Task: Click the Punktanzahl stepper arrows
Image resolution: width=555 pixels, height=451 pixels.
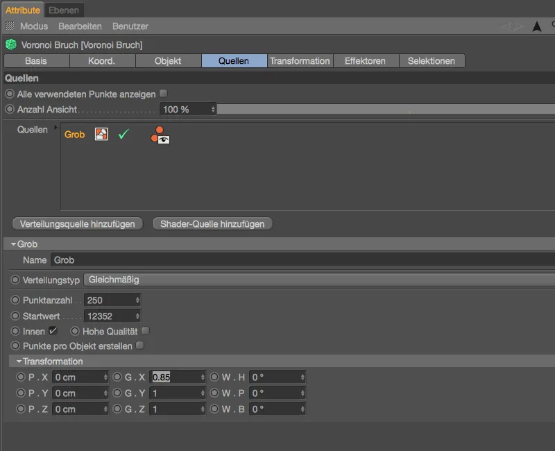Action: (137, 300)
